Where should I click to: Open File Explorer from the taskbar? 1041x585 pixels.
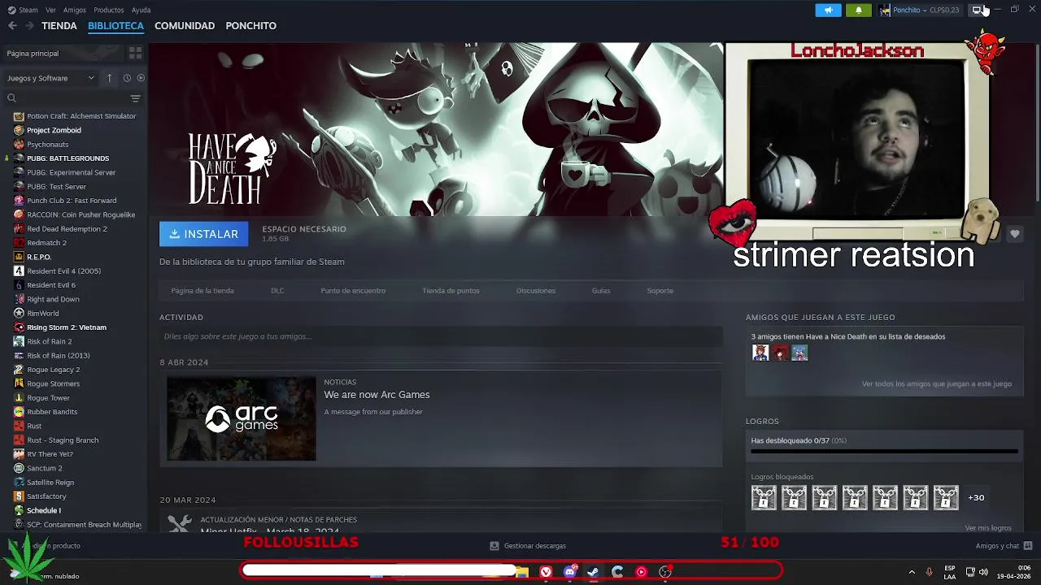pyautogui.click(x=522, y=572)
